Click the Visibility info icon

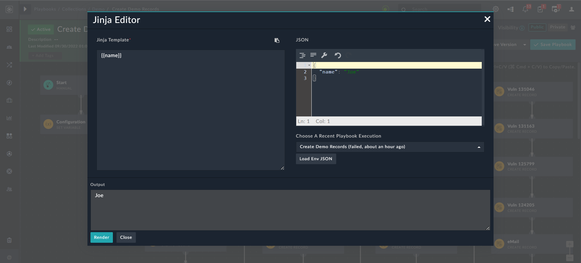pos(522,28)
